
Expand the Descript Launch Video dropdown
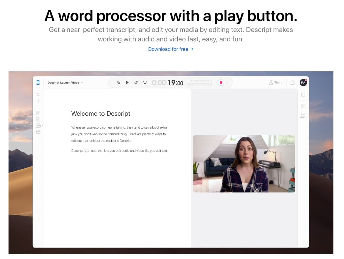[x=82, y=83]
